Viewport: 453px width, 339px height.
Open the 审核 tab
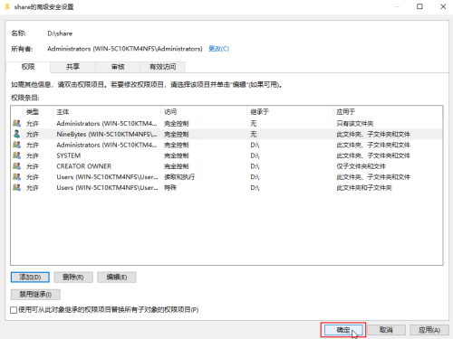click(118, 67)
